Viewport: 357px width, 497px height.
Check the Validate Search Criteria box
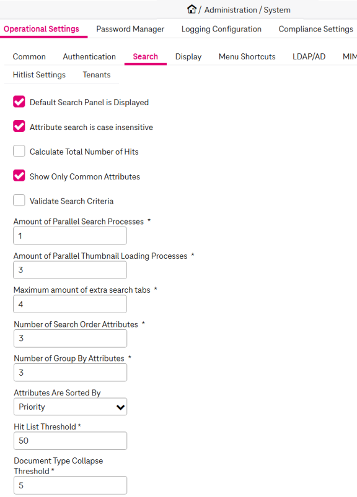(x=19, y=201)
